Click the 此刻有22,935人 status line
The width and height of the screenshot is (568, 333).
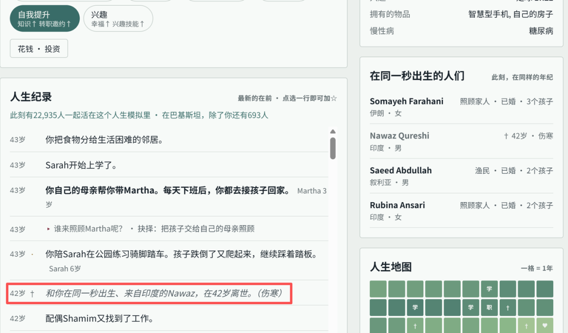(139, 115)
